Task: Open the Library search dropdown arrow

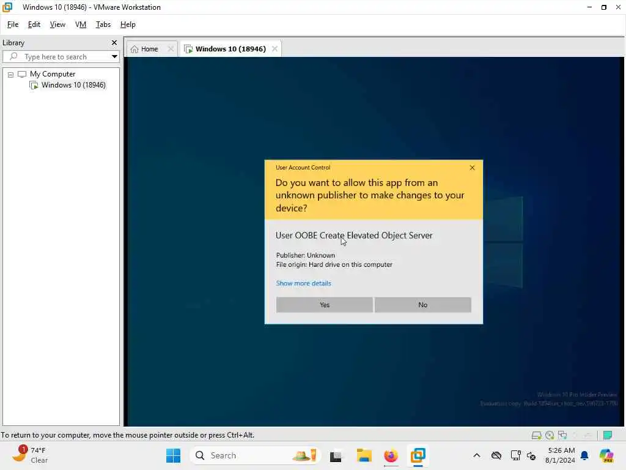Action: (114, 56)
